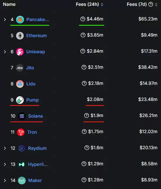The height and width of the screenshot is (189, 161).
Task: Expand the Raydium row chevron
Action: pyautogui.click(x=5, y=148)
